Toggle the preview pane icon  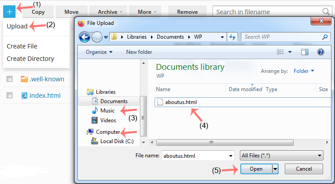(x=304, y=52)
